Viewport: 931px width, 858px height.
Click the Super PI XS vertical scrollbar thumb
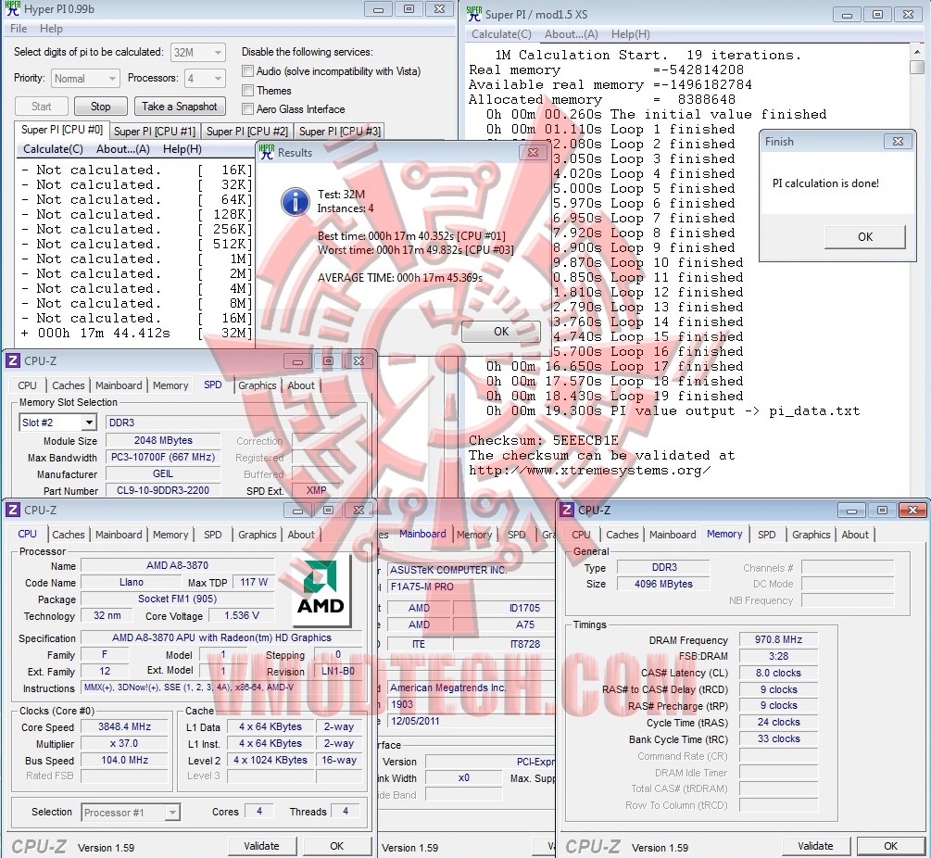click(x=917, y=67)
